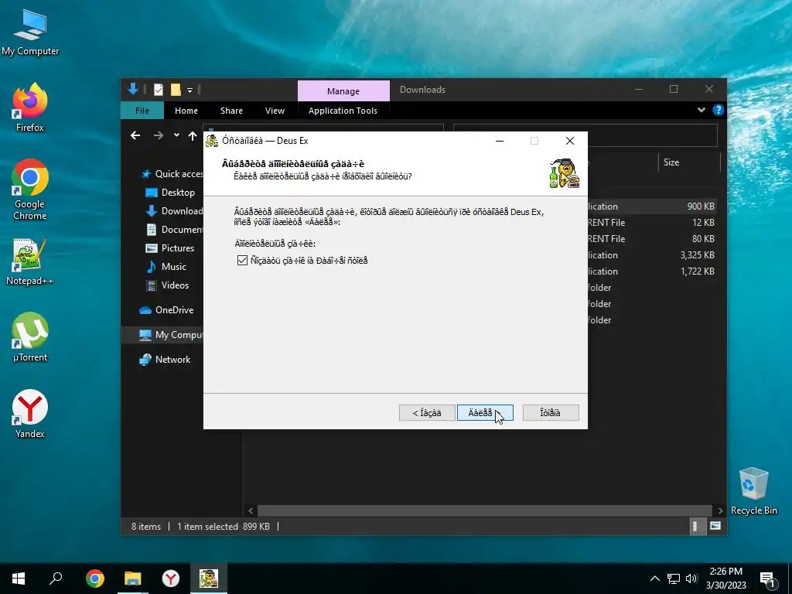792x594 pixels.
Task: Open Notepad++ desktop shortcut
Action: point(30,261)
